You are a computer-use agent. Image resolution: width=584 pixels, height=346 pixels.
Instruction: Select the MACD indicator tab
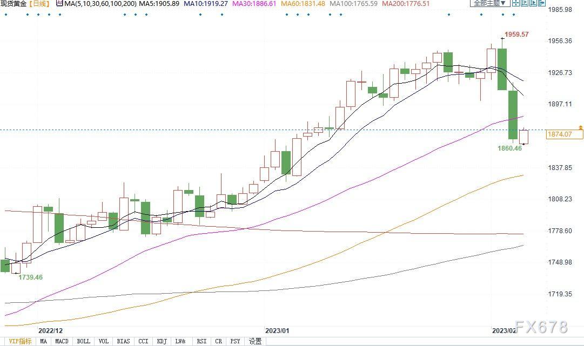pyautogui.click(x=62, y=341)
